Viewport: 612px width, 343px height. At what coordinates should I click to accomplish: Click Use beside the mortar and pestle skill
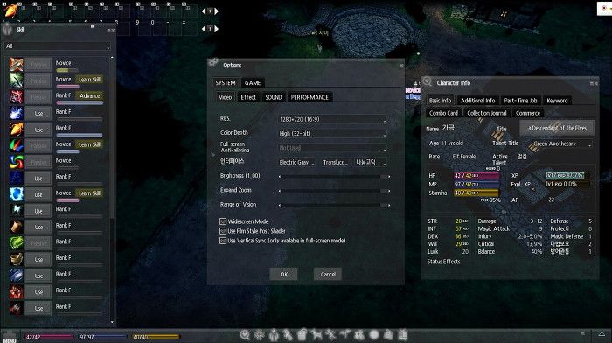coord(38,259)
